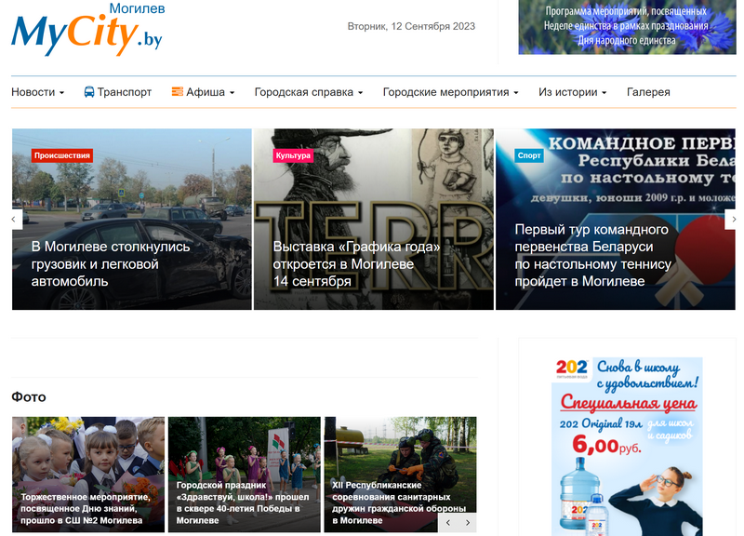Go to previous slide in main carousel

click(15, 220)
